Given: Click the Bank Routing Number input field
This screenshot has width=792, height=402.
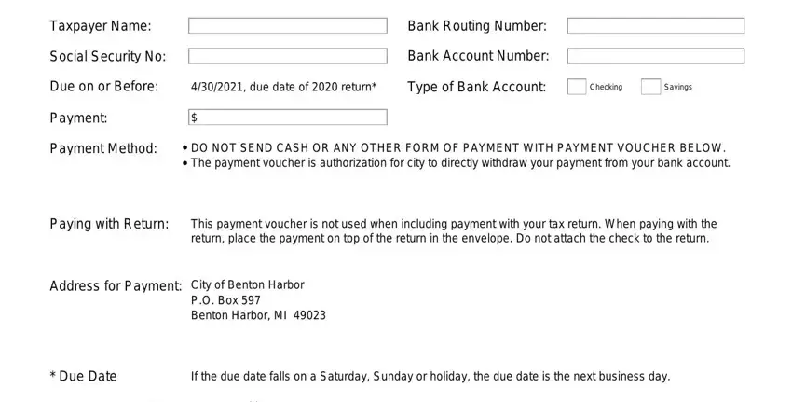Looking at the screenshot, I should [656, 26].
